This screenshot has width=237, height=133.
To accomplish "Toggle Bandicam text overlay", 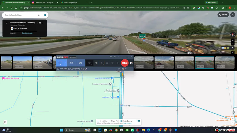I will click(x=112, y=63).
